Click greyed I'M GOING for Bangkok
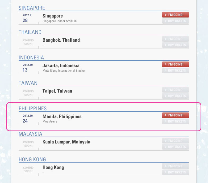Image resolution: width=208 pixels, height=183 pixels. [175, 39]
